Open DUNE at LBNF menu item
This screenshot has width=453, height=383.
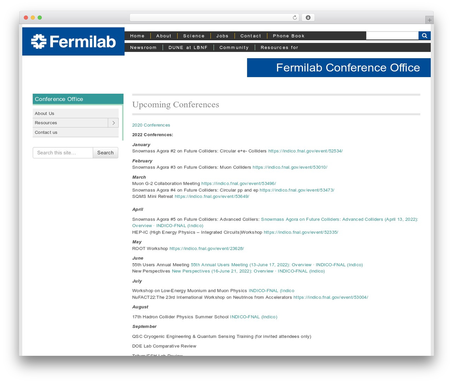188,47
